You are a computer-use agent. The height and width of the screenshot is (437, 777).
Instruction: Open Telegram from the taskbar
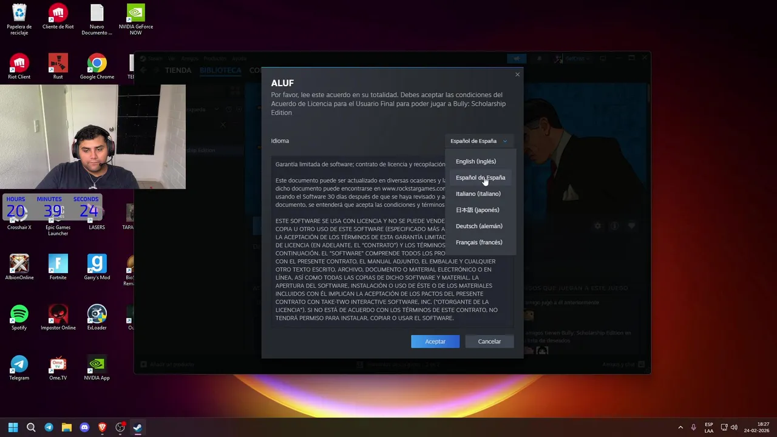pyautogui.click(x=49, y=427)
